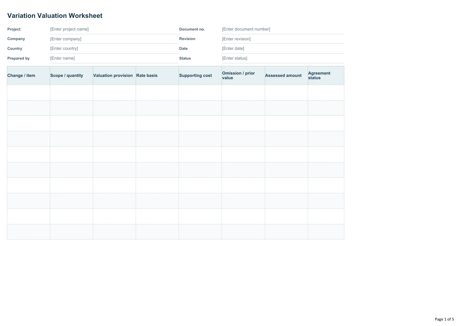Select the Agreement status column header
Viewport: 461px width, 326px height.
tap(326, 75)
